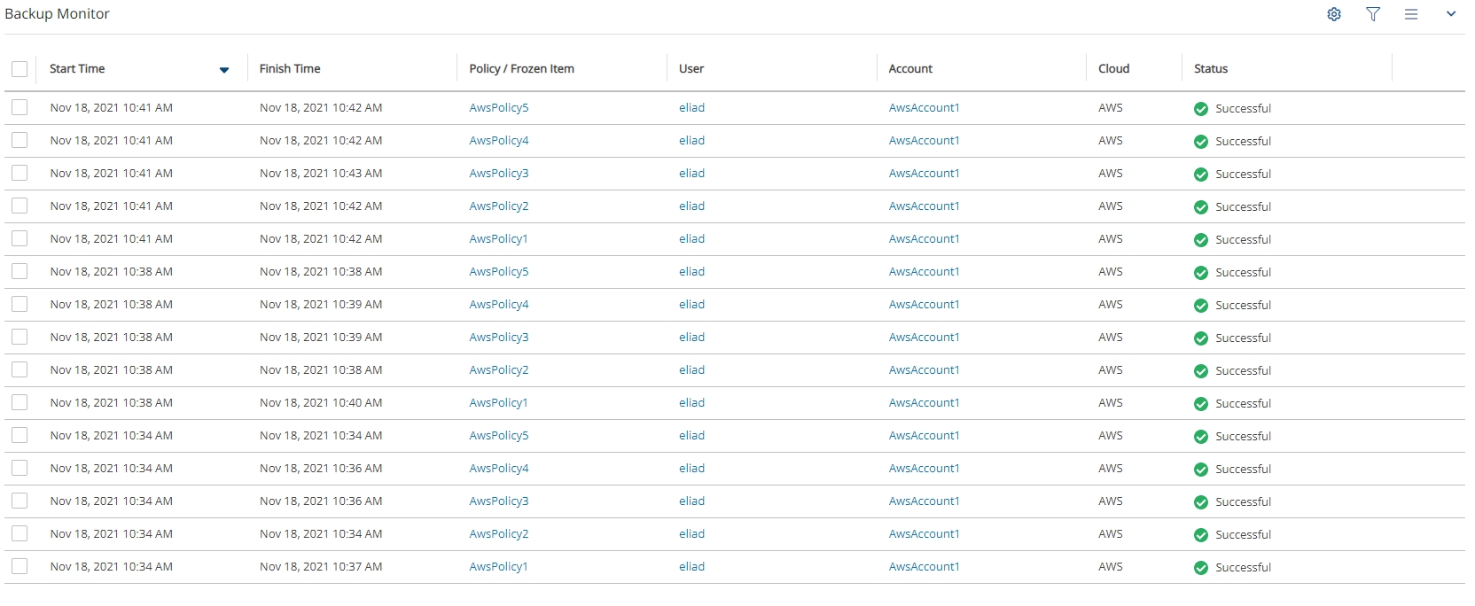The width and height of the screenshot is (1475, 606).
Task: Open the filter funnel icon
Action: [x=1373, y=14]
